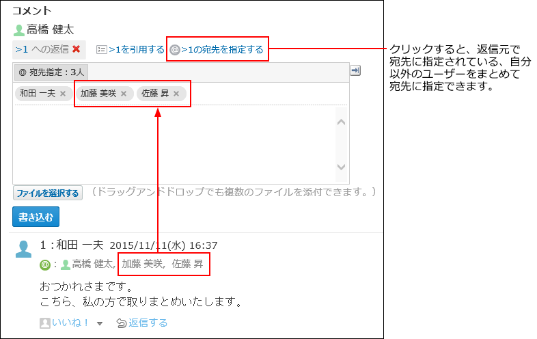Click commenter name '和田 一夫' in comment 1
Screen dimensions: 537x339
pyautogui.click(x=80, y=245)
